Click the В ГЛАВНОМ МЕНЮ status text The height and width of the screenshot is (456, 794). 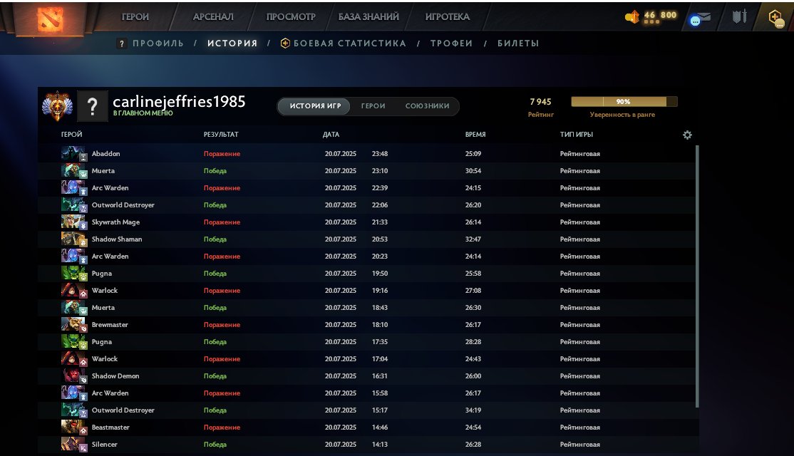[143, 113]
